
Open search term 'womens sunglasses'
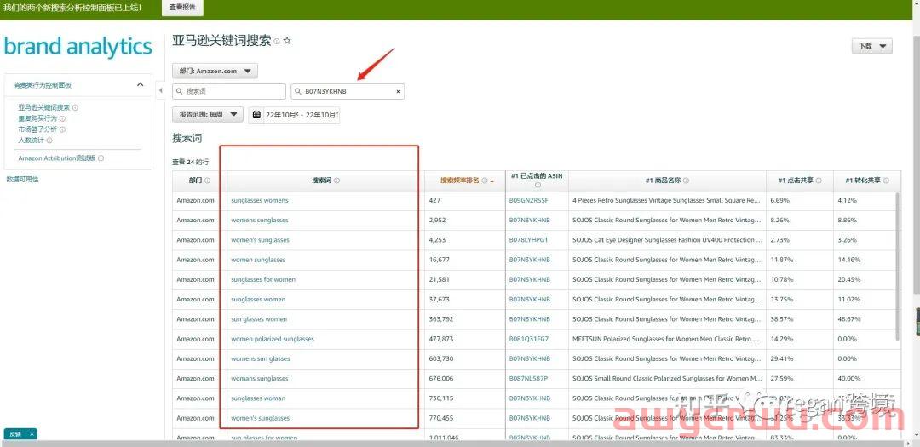259,221
